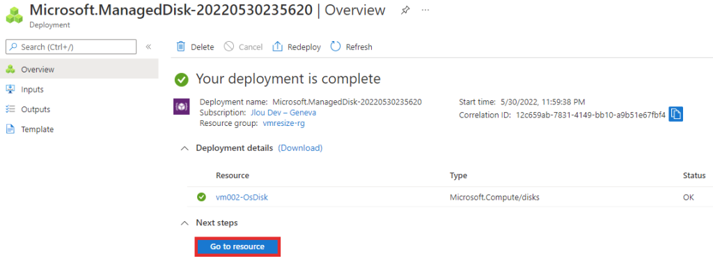
Task: Click the Redeploy upload icon
Action: [277, 47]
